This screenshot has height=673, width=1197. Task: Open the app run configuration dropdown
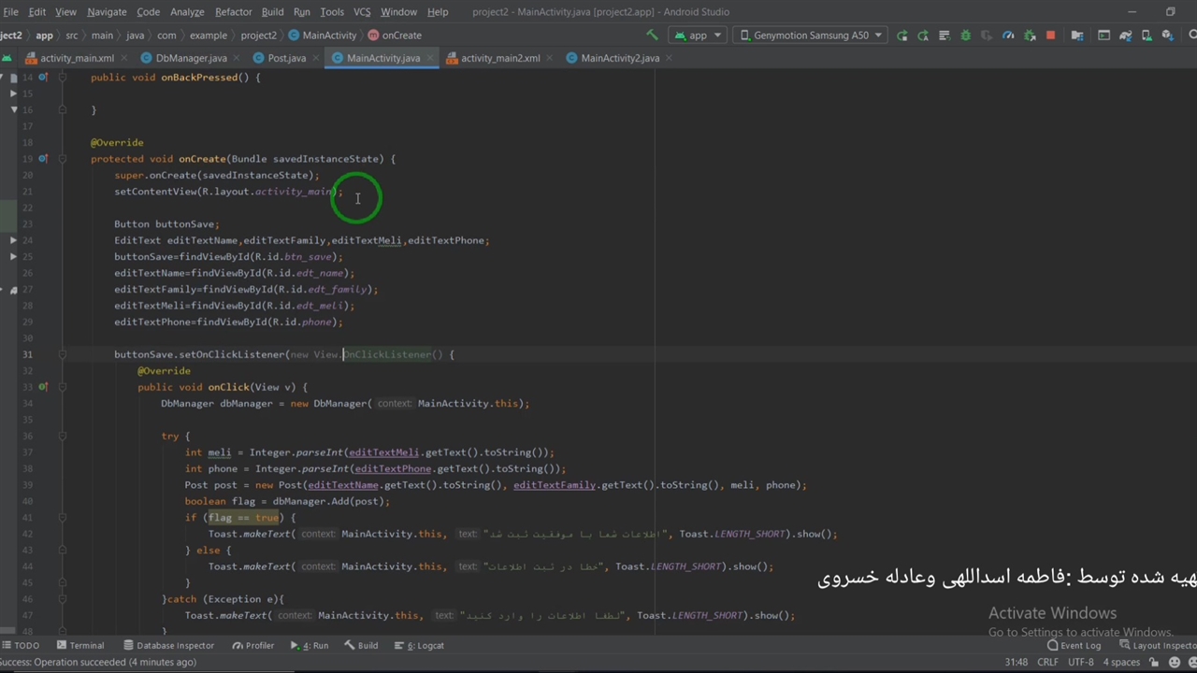coord(698,36)
